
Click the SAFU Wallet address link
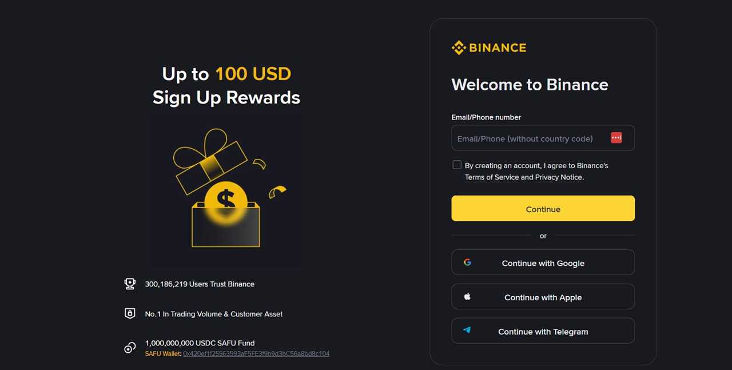pos(256,353)
